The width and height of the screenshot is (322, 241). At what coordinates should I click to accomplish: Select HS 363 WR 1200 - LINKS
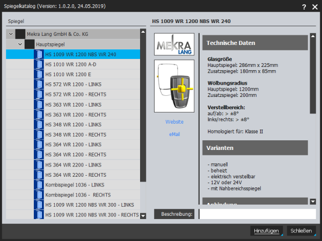73,104
